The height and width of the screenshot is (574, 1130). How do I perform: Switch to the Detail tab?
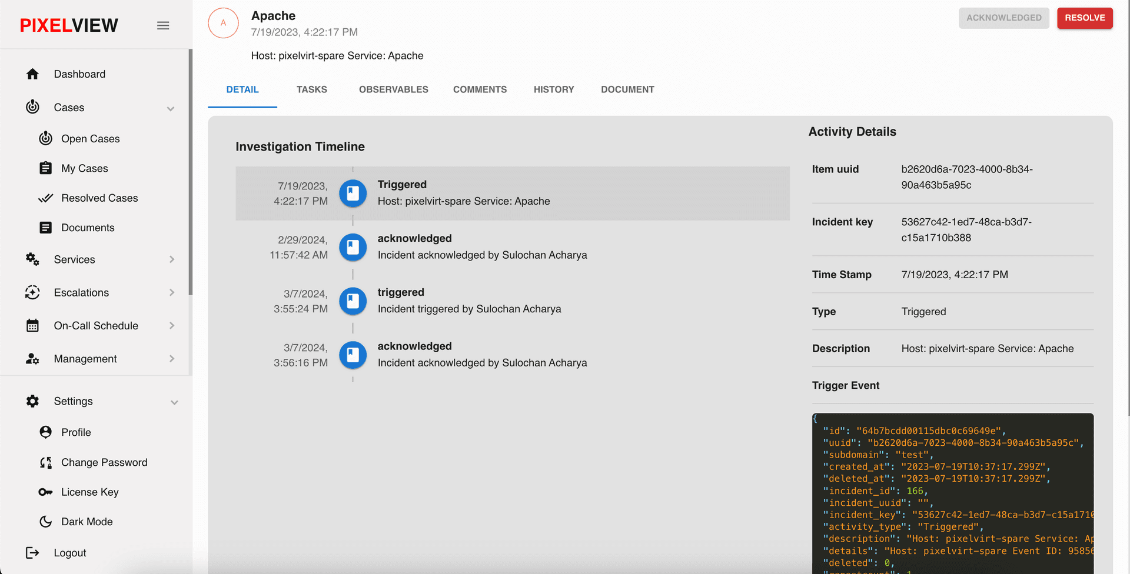tap(242, 89)
